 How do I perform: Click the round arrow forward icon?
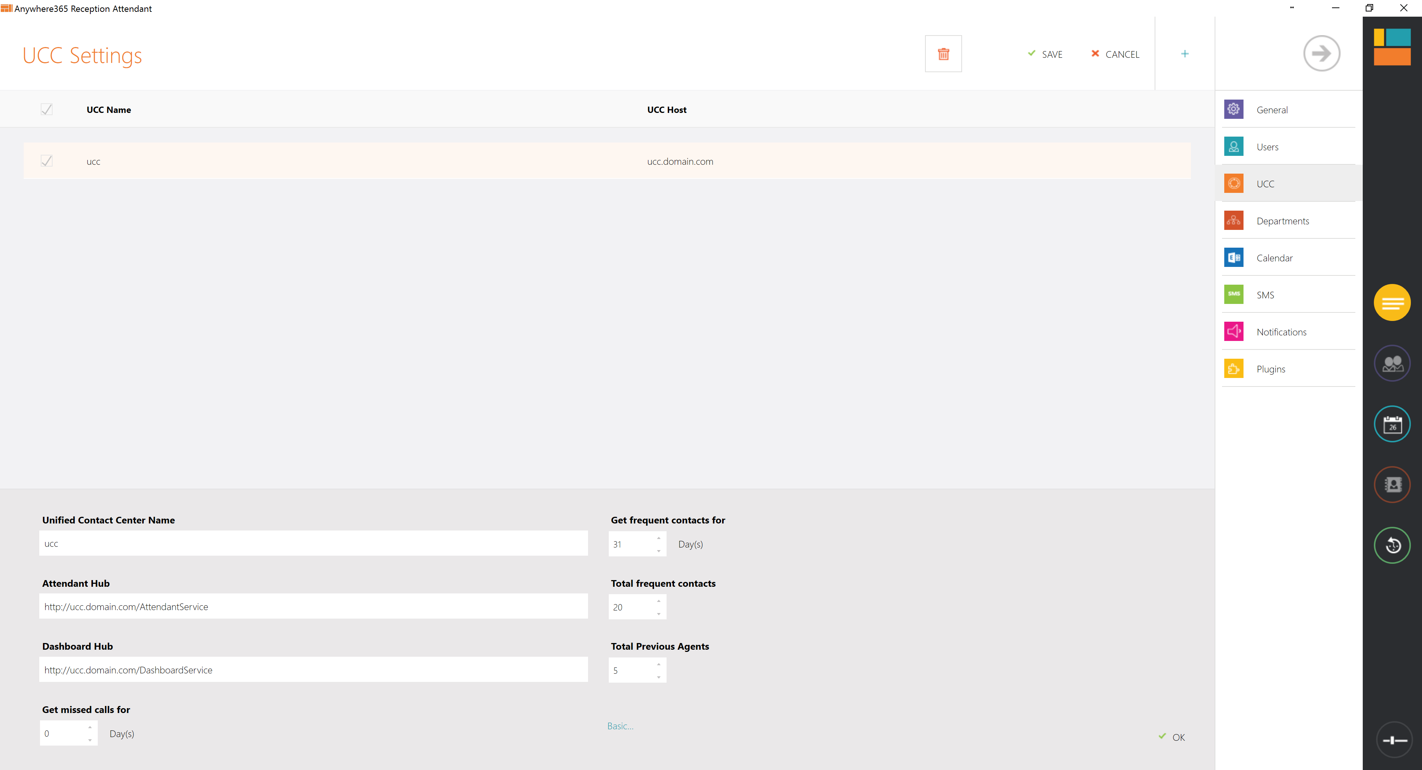pos(1321,54)
